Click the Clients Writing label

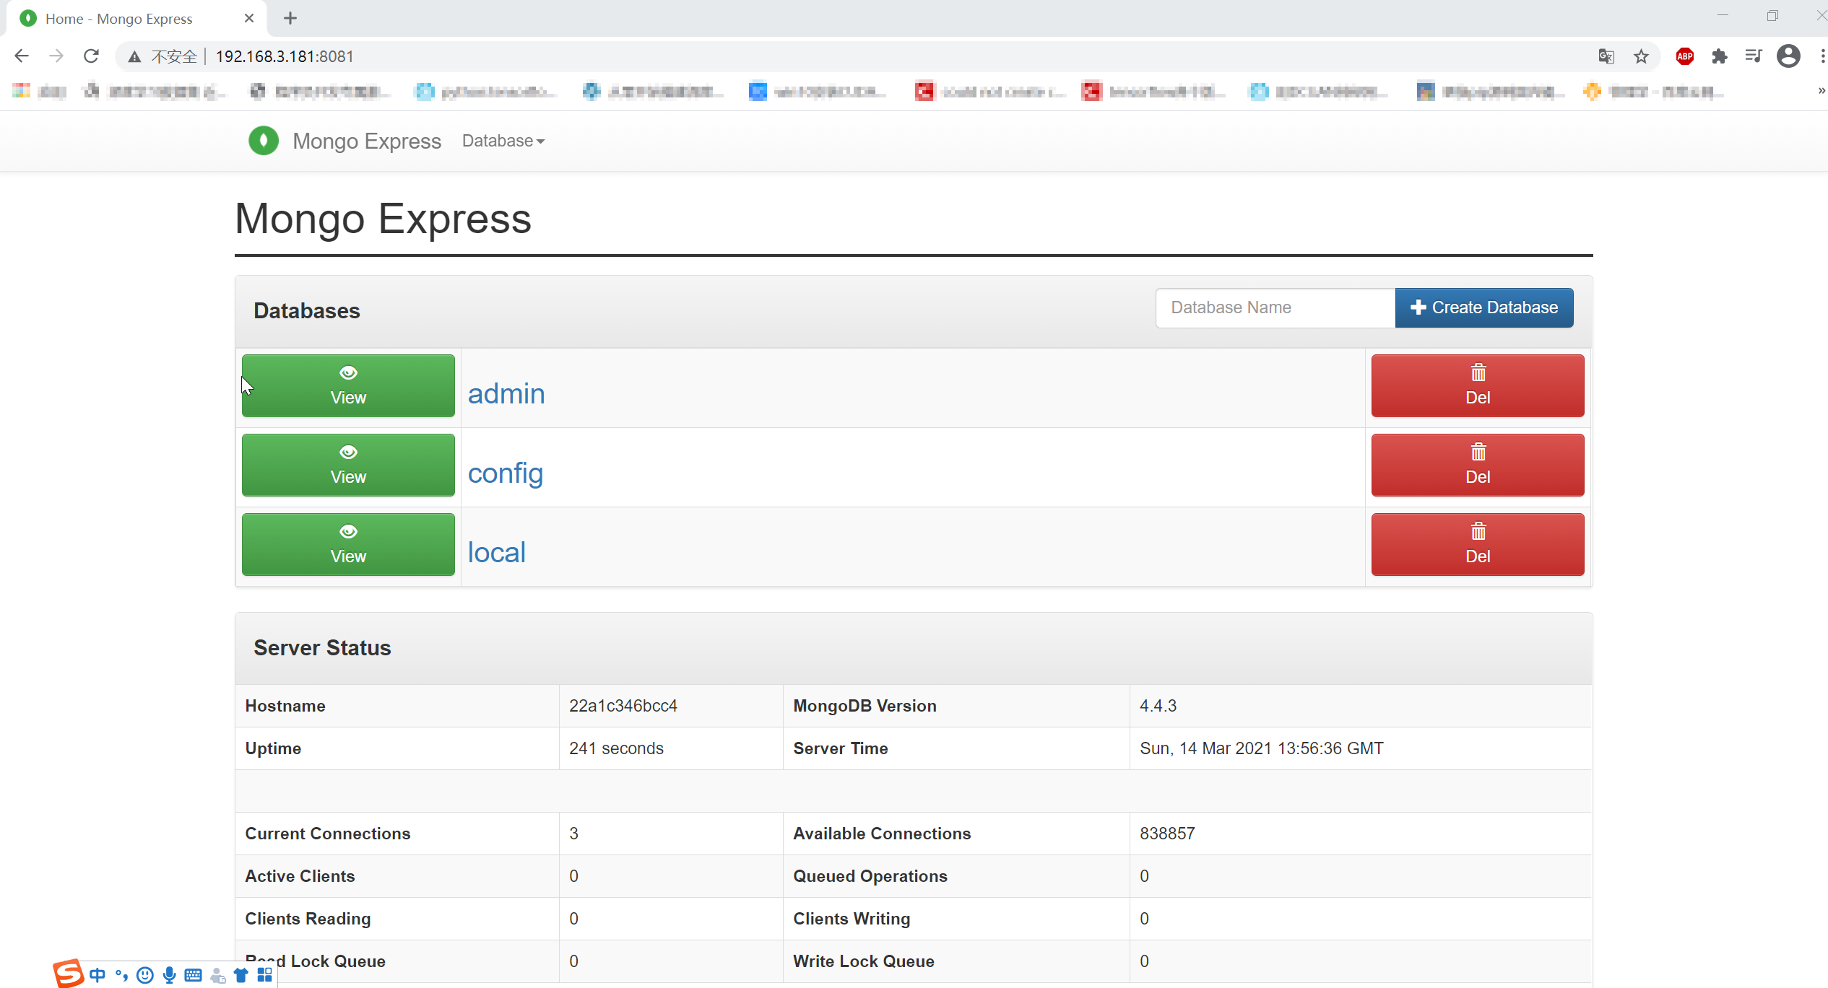click(x=852, y=919)
